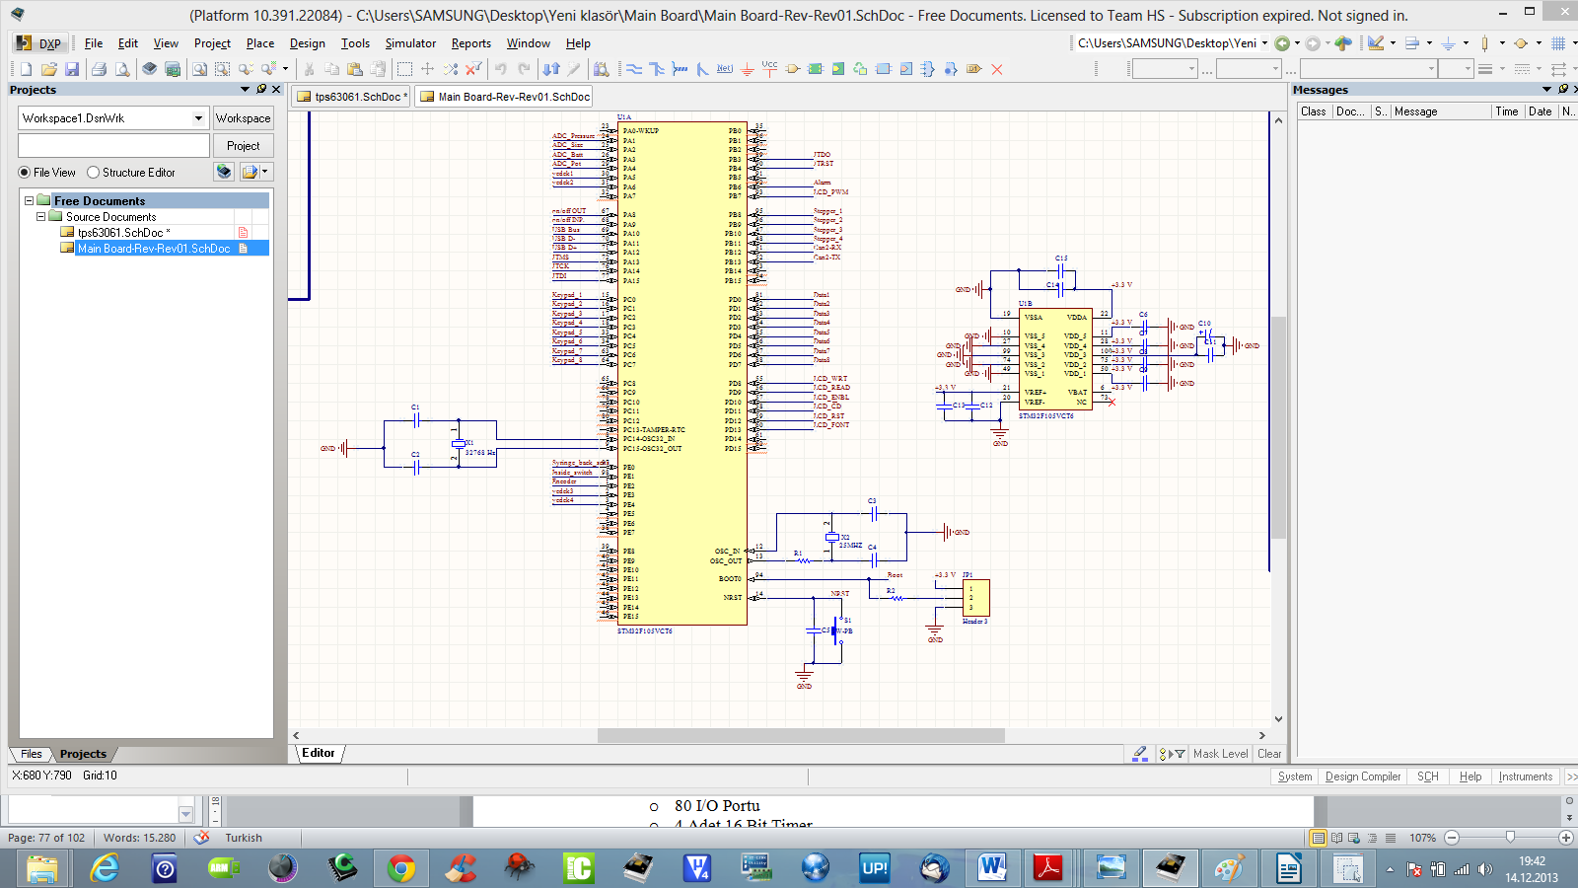
Task: Click the Word zoom slider handle
Action: (x=1510, y=838)
